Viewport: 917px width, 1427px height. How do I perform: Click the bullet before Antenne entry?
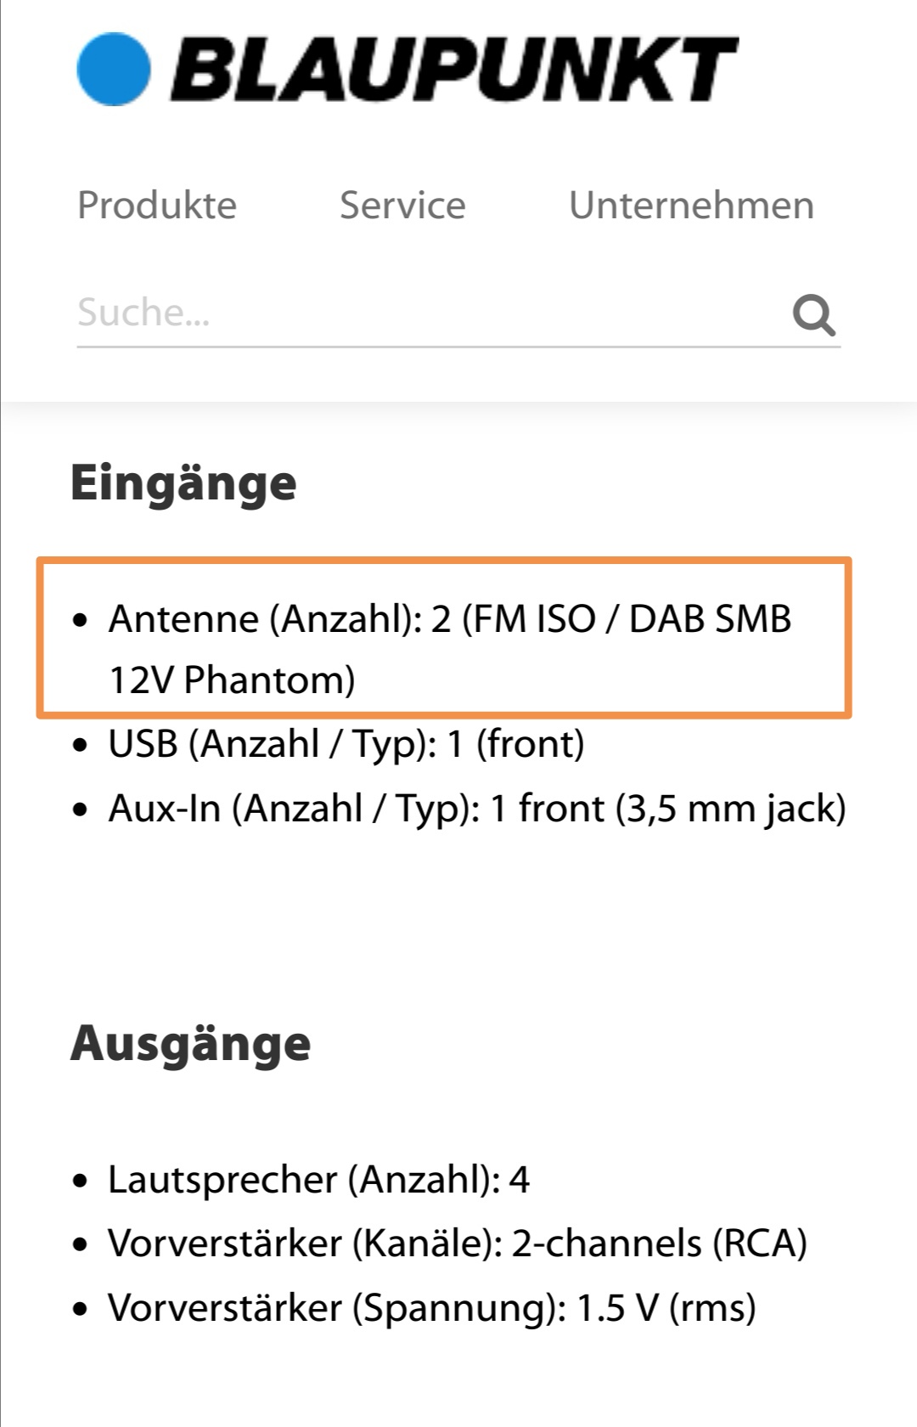click(x=81, y=620)
